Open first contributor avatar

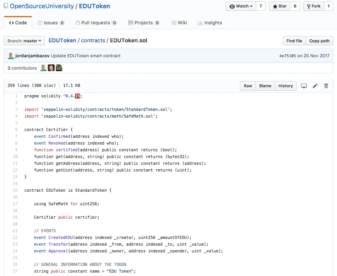43,68
